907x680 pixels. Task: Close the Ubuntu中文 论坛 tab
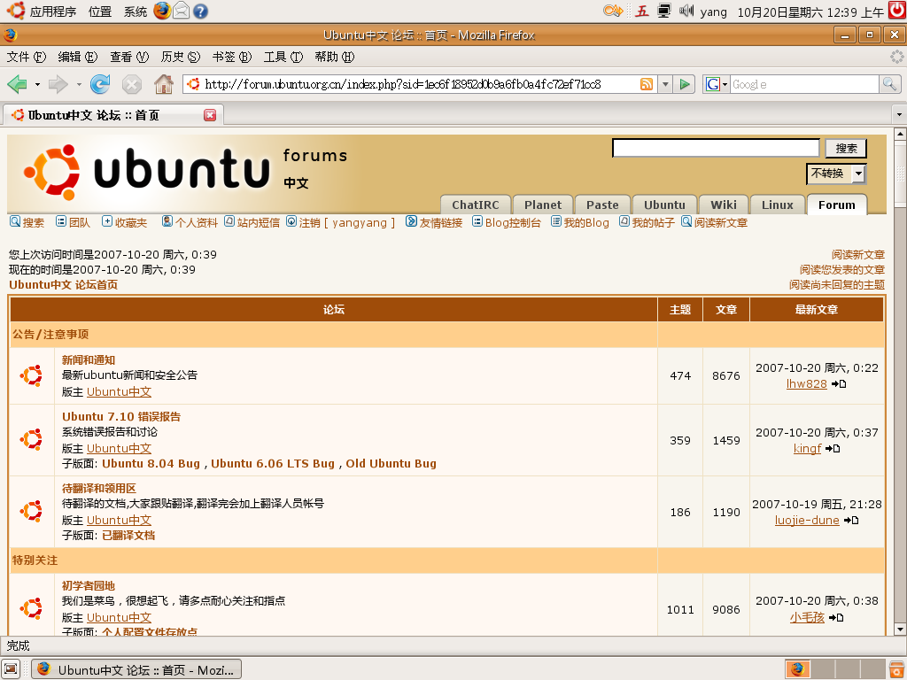point(210,115)
